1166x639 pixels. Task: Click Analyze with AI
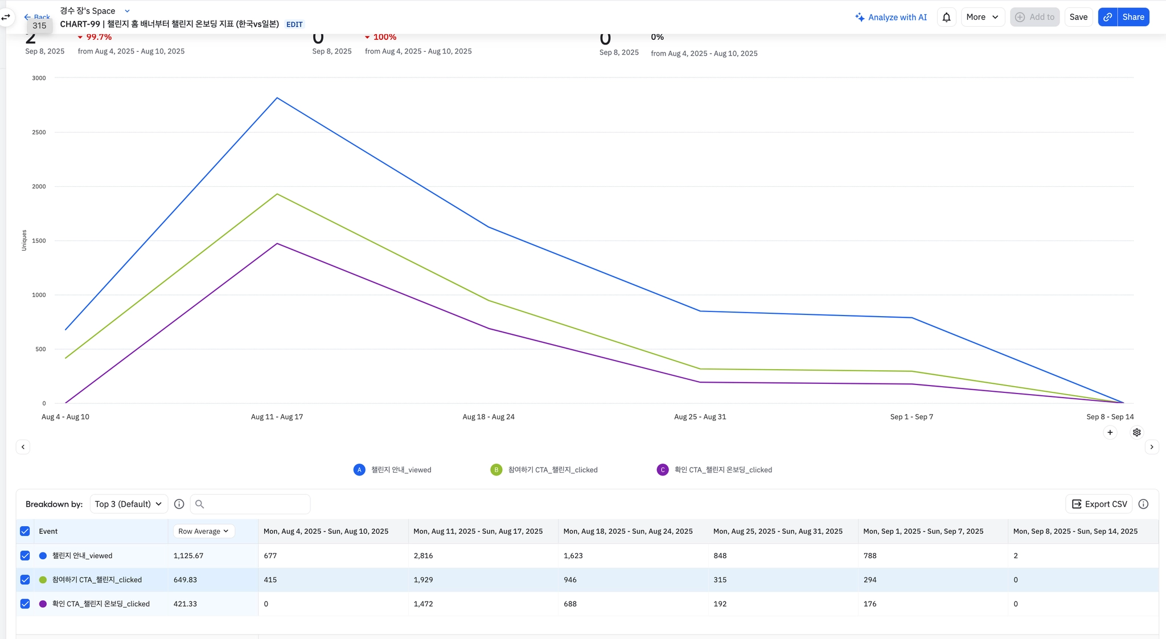point(891,17)
